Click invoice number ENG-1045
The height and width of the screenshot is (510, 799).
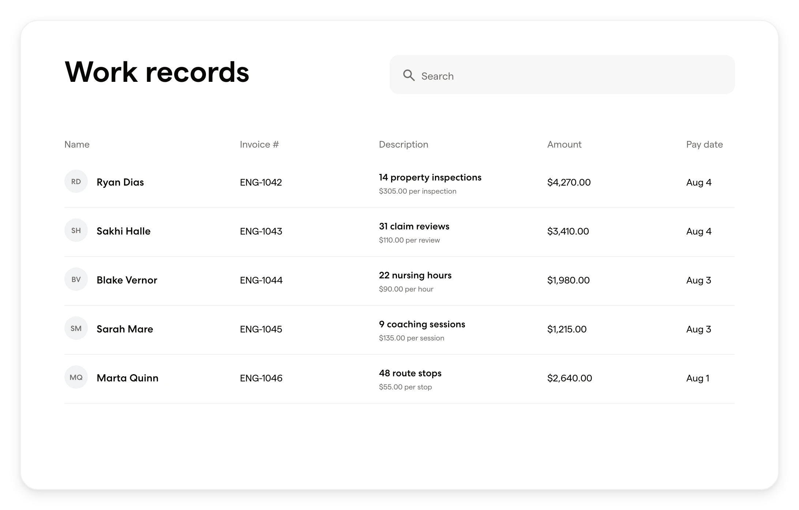(x=261, y=329)
